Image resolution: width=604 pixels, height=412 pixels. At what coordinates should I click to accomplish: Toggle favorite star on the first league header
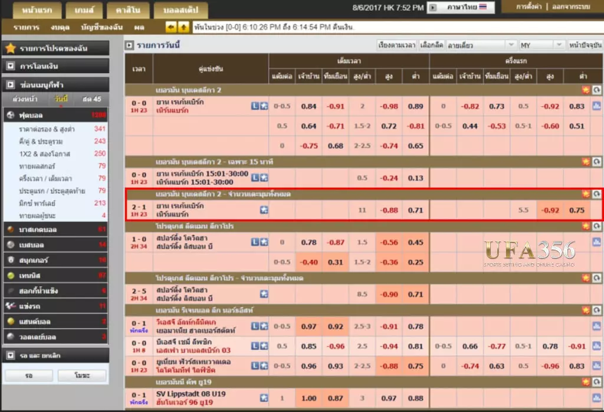pyautogui.click(x=586, y=90)
